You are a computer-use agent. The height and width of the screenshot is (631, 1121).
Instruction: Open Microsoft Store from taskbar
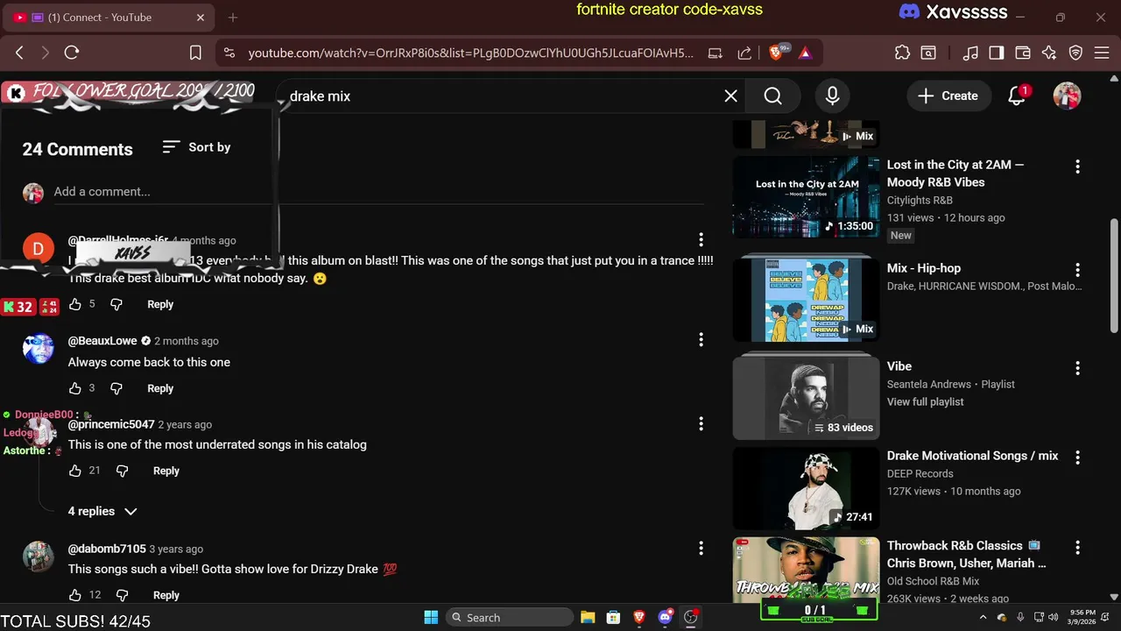tap(613, 617)
